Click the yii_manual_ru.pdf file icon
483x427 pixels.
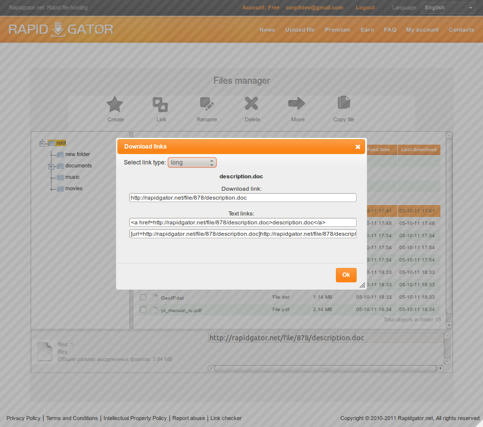pyautogui.click(x=155, y=310)
